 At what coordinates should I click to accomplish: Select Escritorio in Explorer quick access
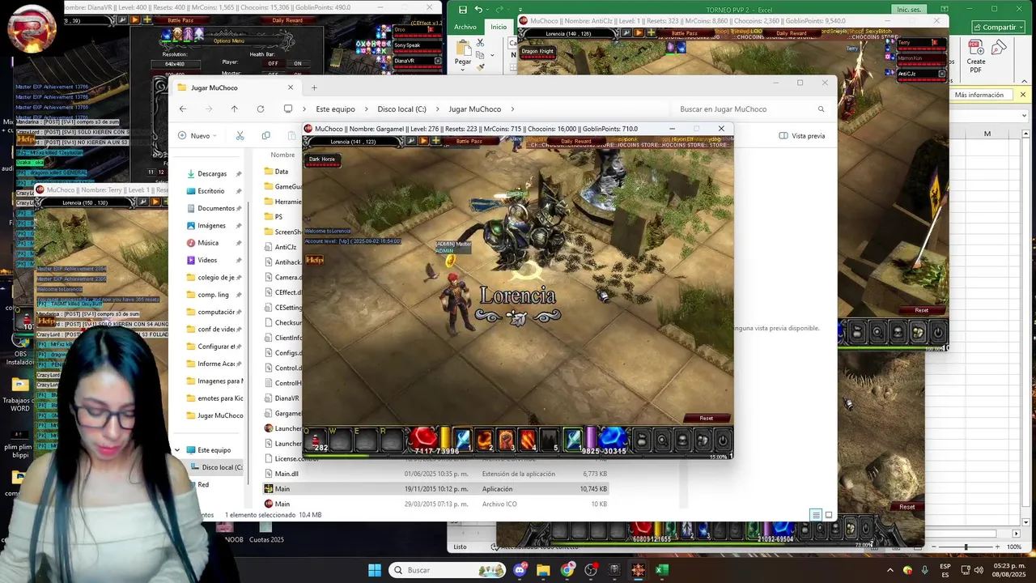click(210, 191)
